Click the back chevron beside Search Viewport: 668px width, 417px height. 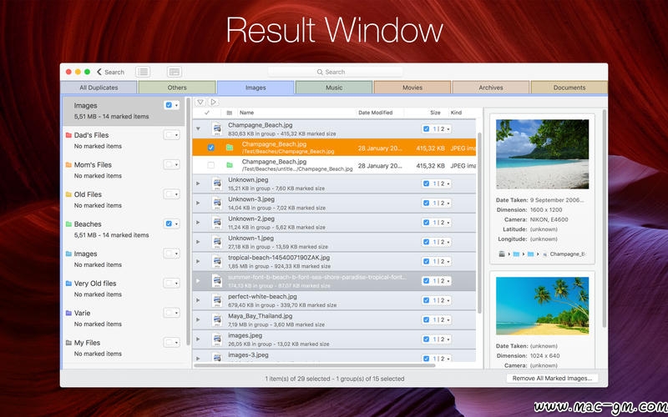click(99, 72)
